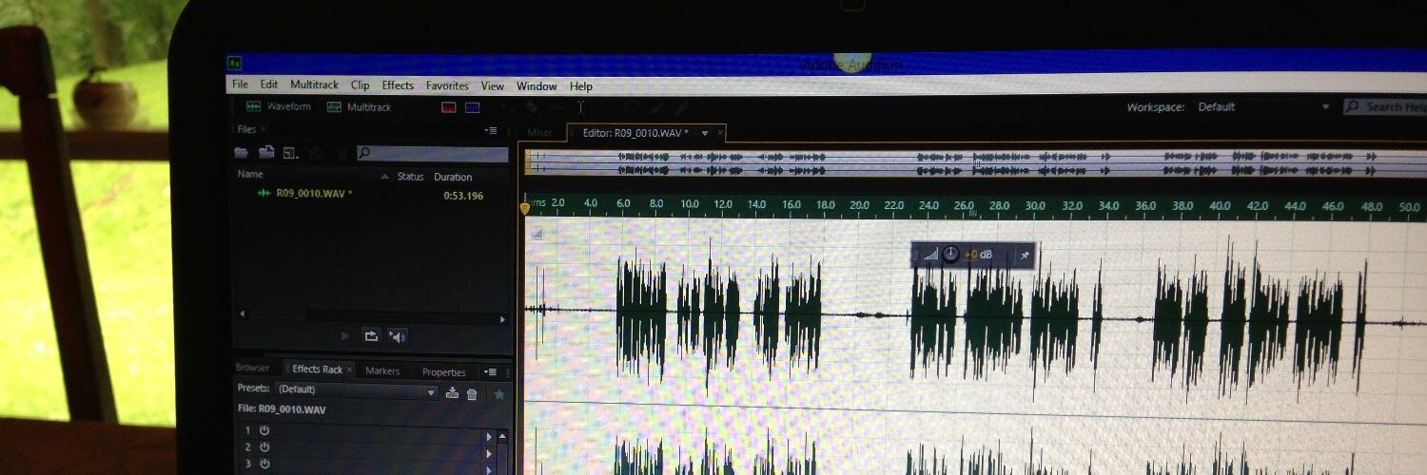Click the HUD volume ramp icon

[930, 255]
